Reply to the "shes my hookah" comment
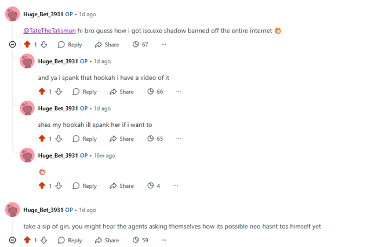This screenshot has width=371, height=247. 84,139
